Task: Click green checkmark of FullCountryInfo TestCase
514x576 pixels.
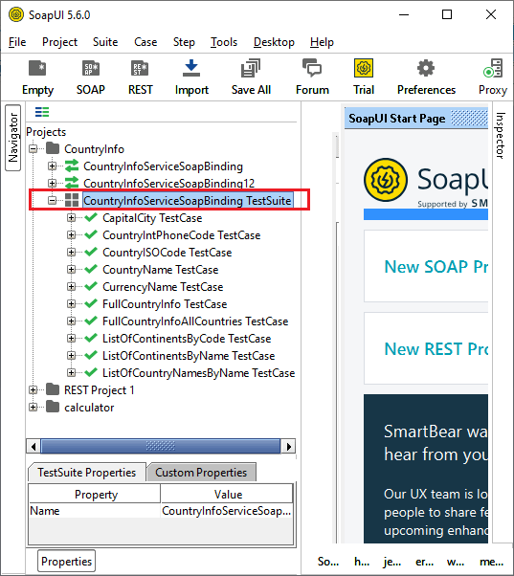Action: [x=91, y=304]
